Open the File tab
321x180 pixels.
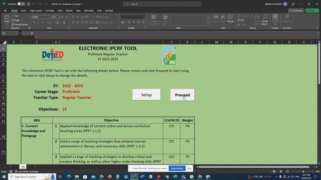coord(5,10)
